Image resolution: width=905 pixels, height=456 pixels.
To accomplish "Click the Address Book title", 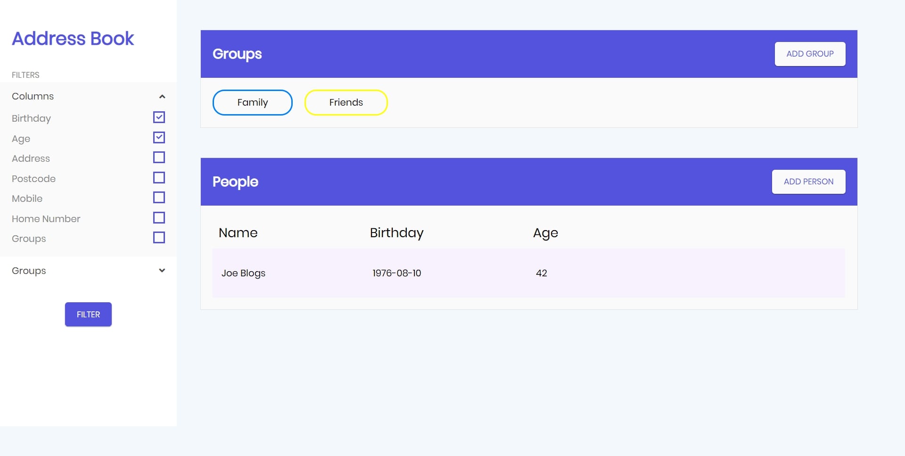I will pos(73,39).
